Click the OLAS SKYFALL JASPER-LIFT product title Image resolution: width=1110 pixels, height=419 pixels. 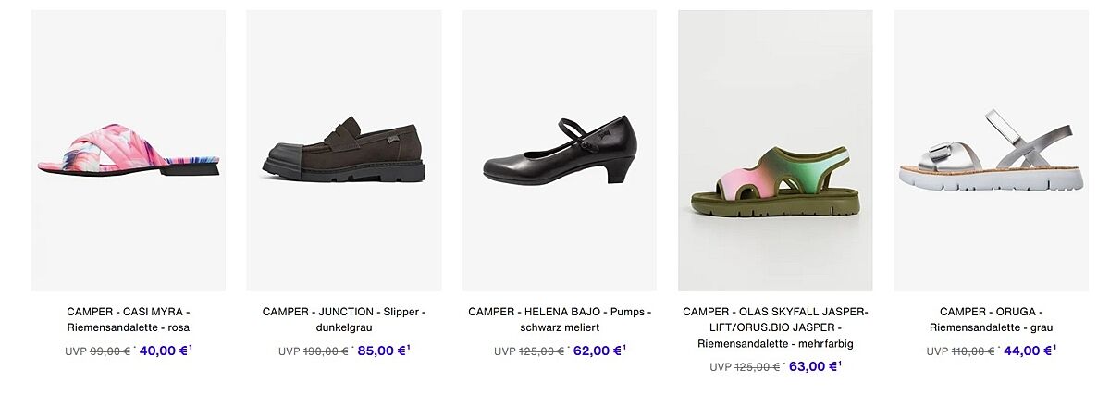pyautogui.click(x=775, y=327)
